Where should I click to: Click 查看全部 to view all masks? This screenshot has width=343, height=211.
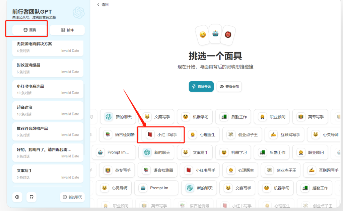pyautogui.click(x=229, y=87)
